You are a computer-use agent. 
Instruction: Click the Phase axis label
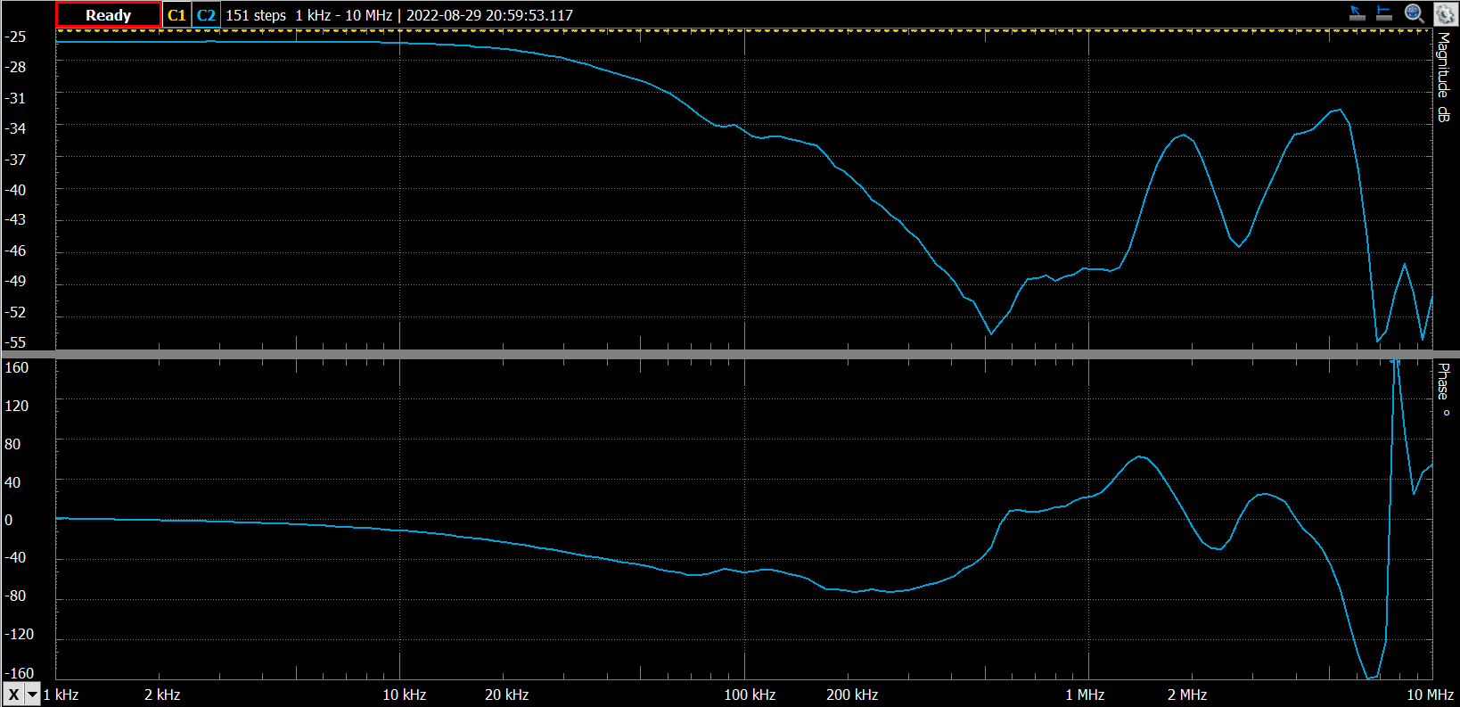[1443, 389]
